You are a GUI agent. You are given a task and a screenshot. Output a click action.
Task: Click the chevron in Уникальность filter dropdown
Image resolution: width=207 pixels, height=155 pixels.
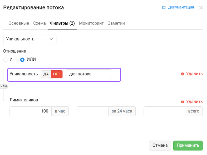[51, 39]
